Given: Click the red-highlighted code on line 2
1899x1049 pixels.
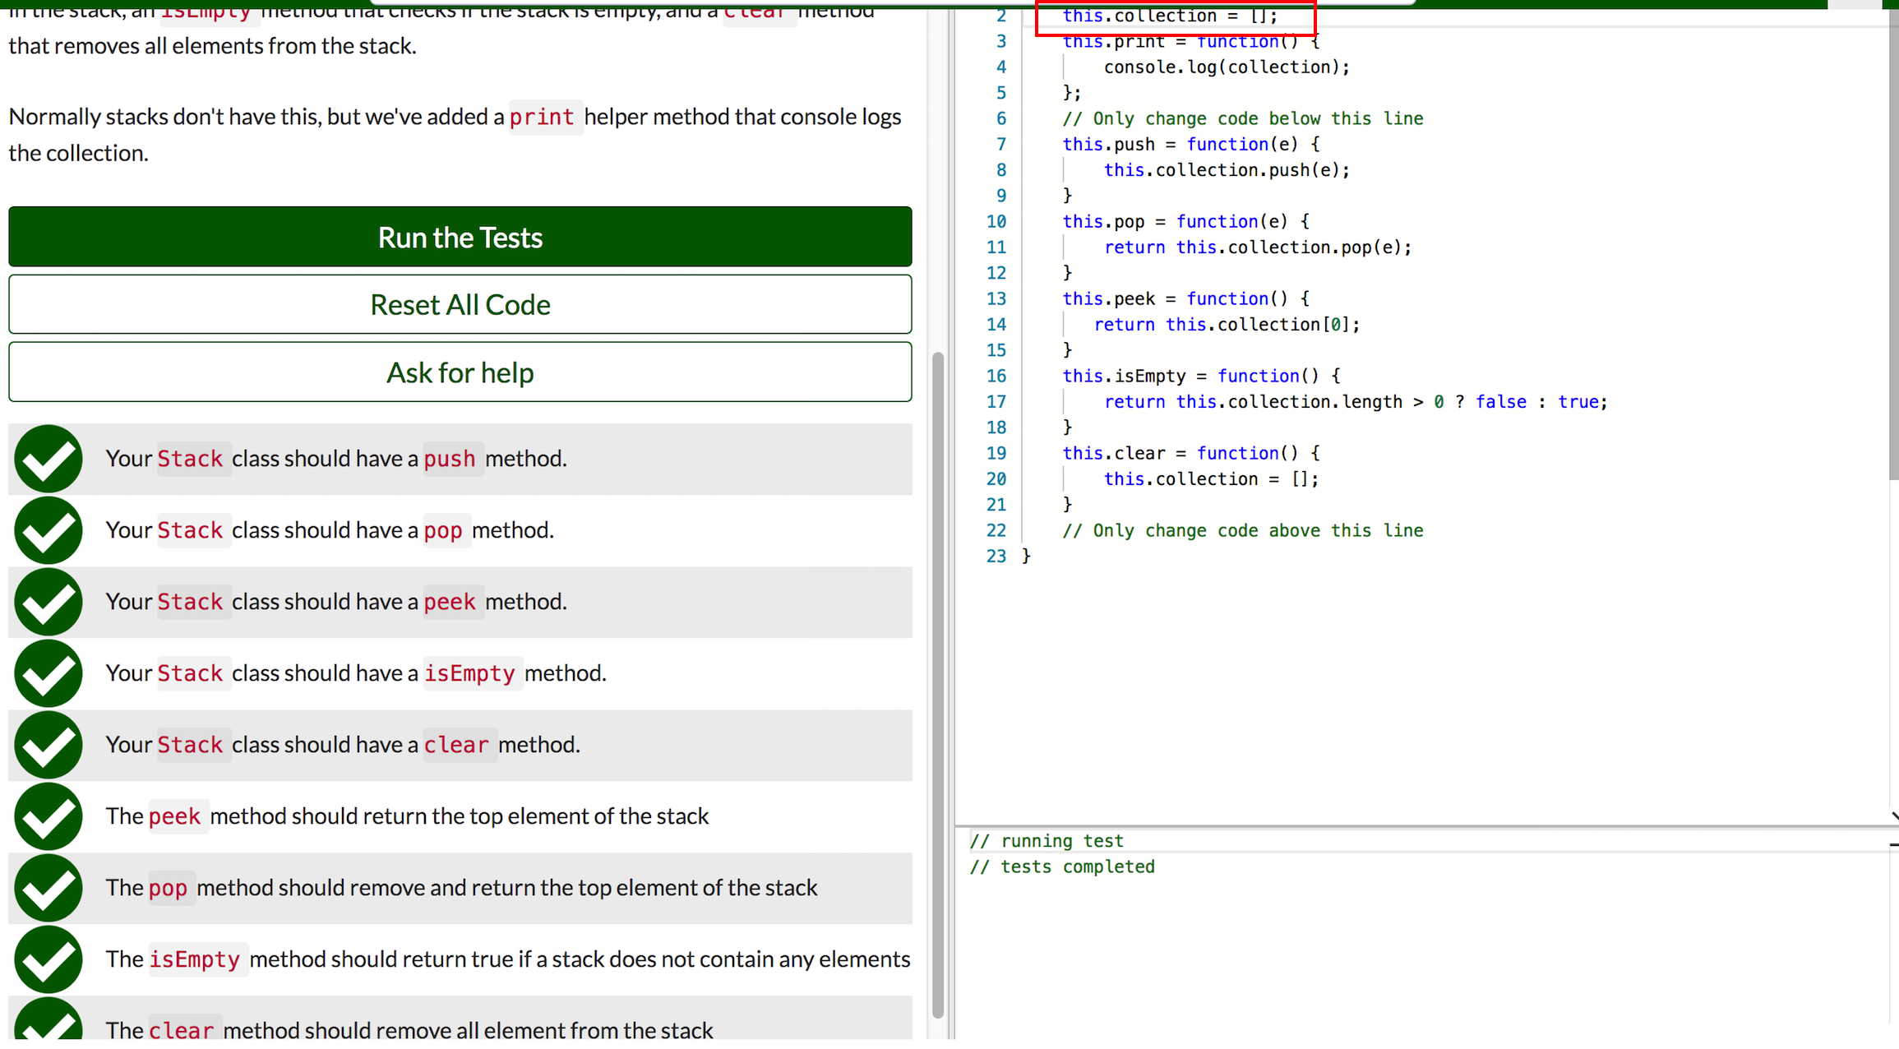Looking at the screenshot, I should (1167, 16).
